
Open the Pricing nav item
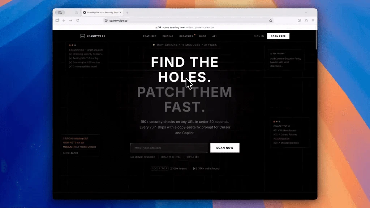(168, 36)
